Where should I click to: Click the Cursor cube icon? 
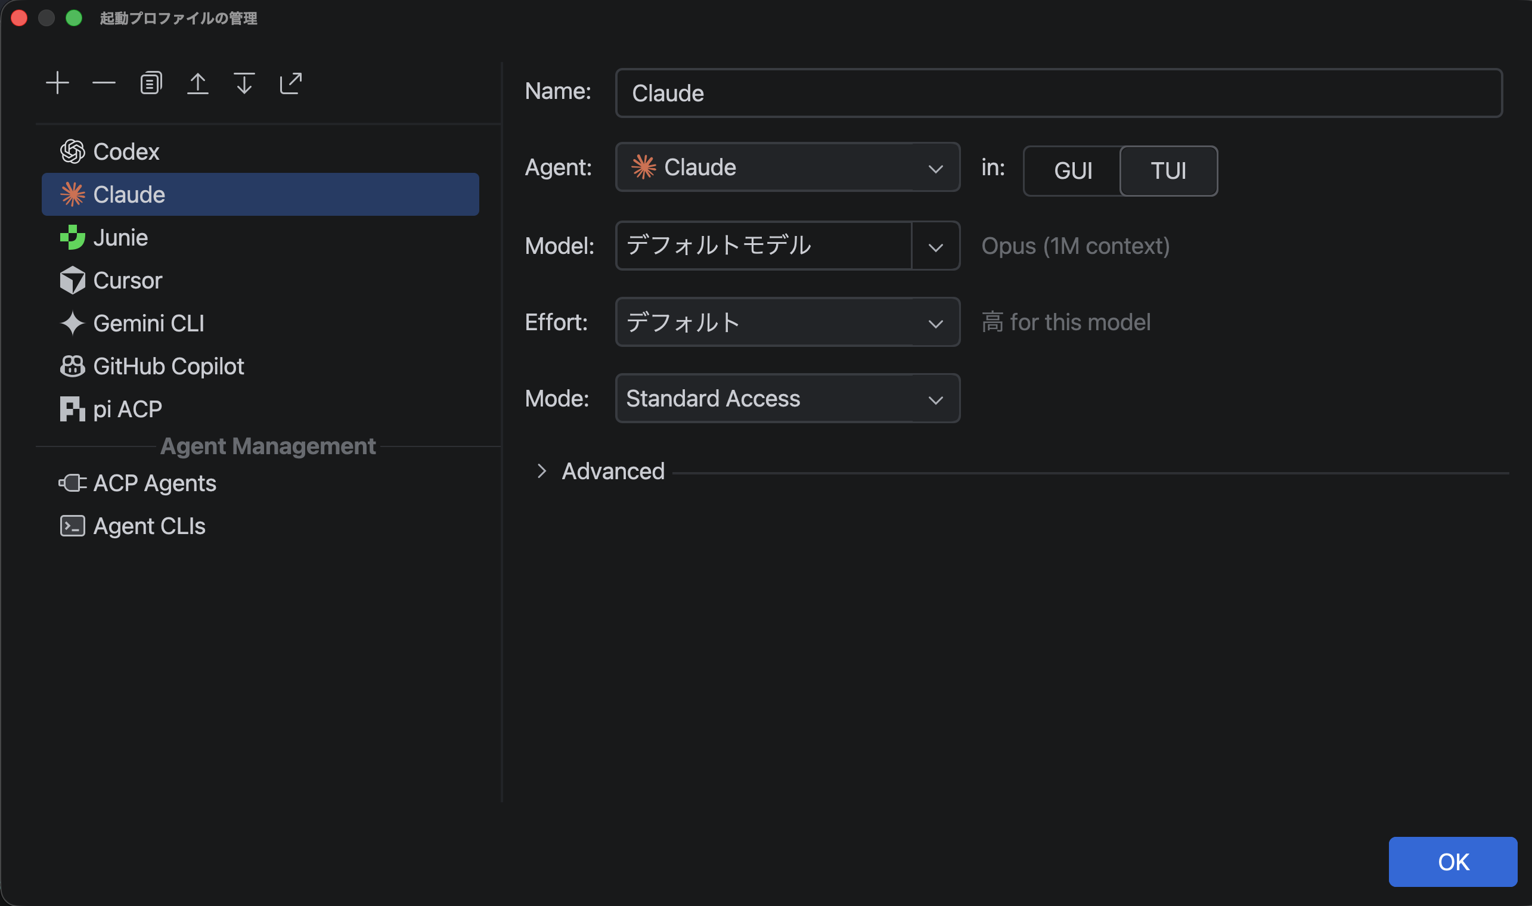click(x=73, y=281)
